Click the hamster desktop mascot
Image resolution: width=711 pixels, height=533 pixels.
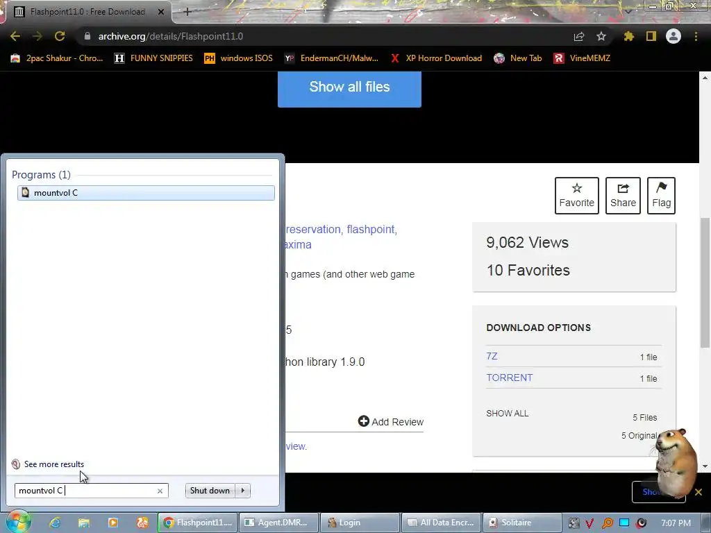676,462
